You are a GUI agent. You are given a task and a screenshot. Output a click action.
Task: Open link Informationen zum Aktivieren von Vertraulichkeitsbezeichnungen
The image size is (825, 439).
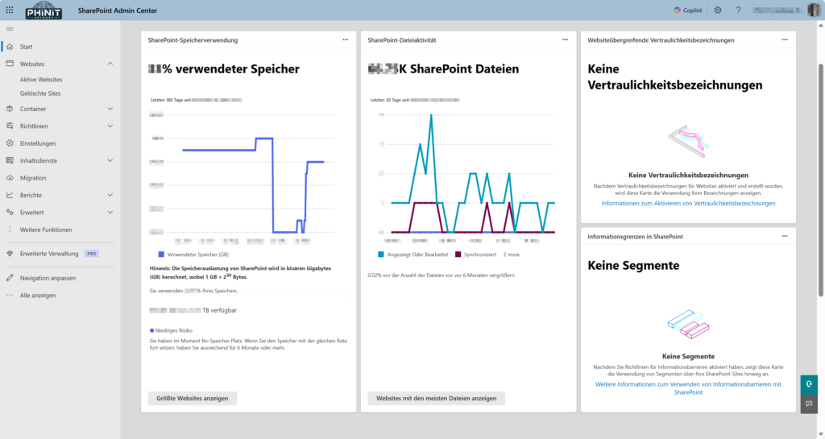[x=688, y=204]
